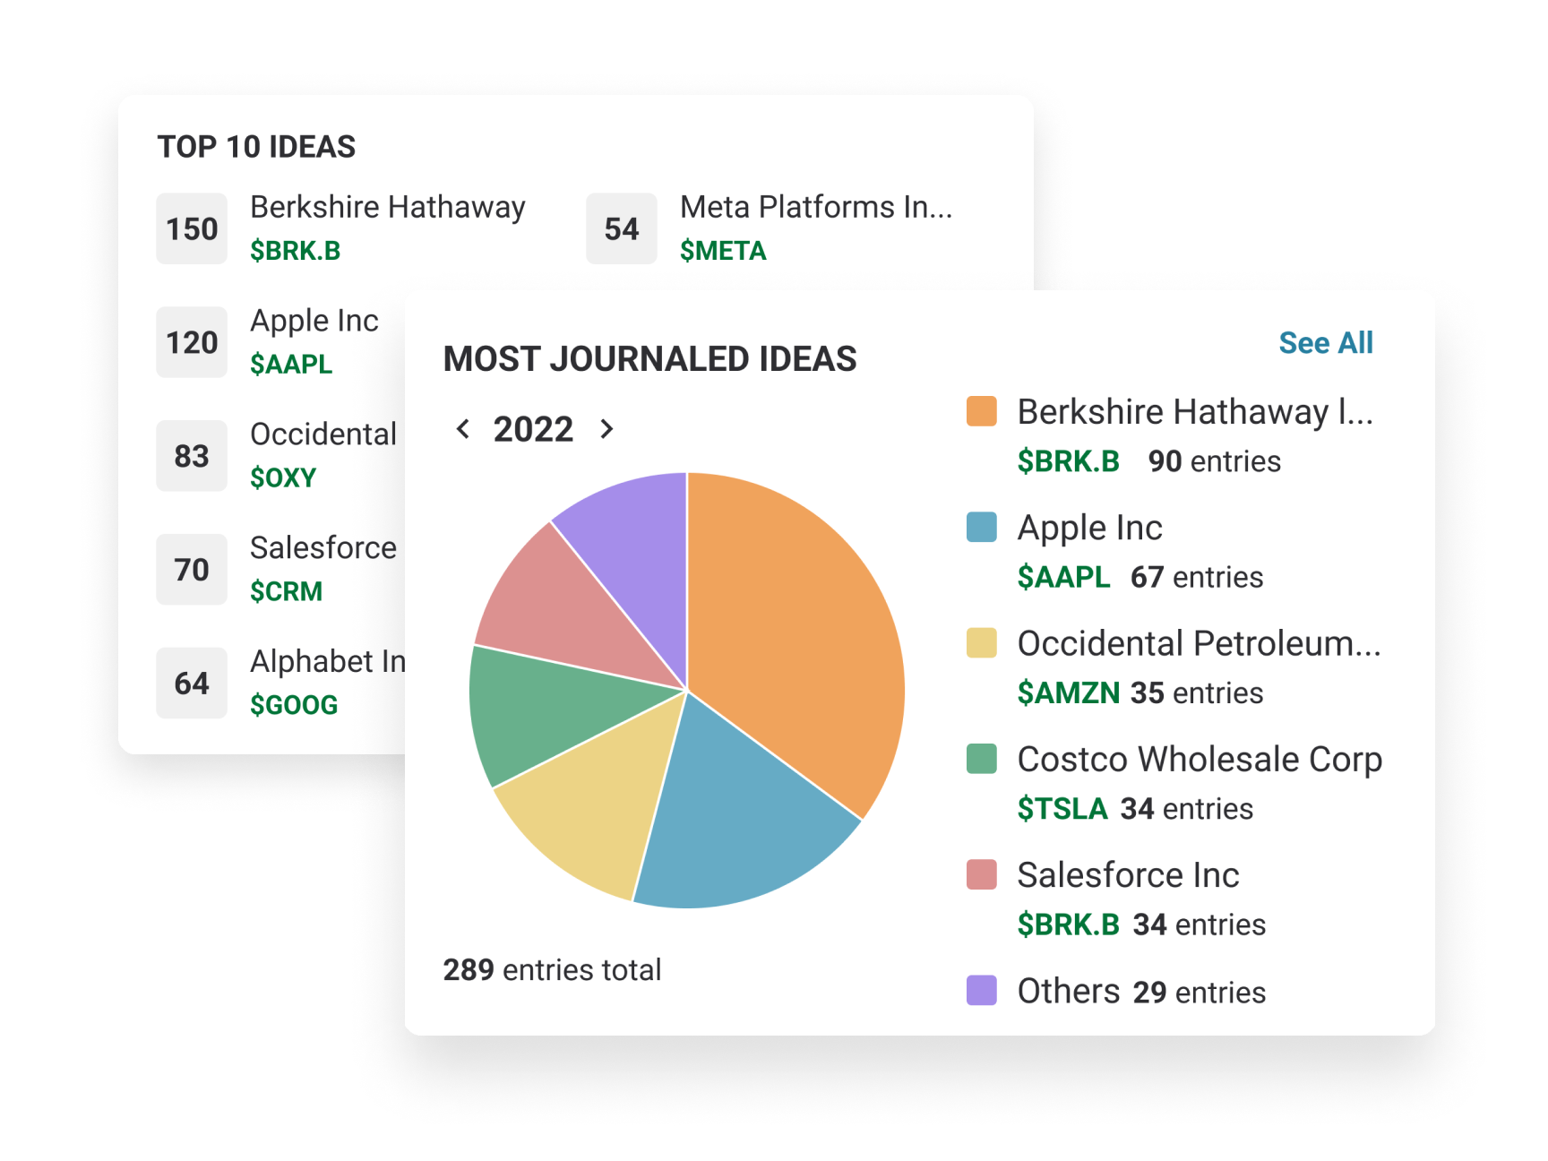Image resolution: width=1548 pixels, height=1161 pixels.
Task: Go to previous year before 2022
Action: coord(462,429)
